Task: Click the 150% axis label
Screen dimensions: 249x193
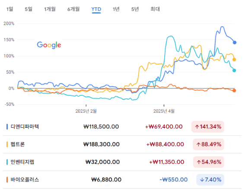Action: tap(9, 40)
